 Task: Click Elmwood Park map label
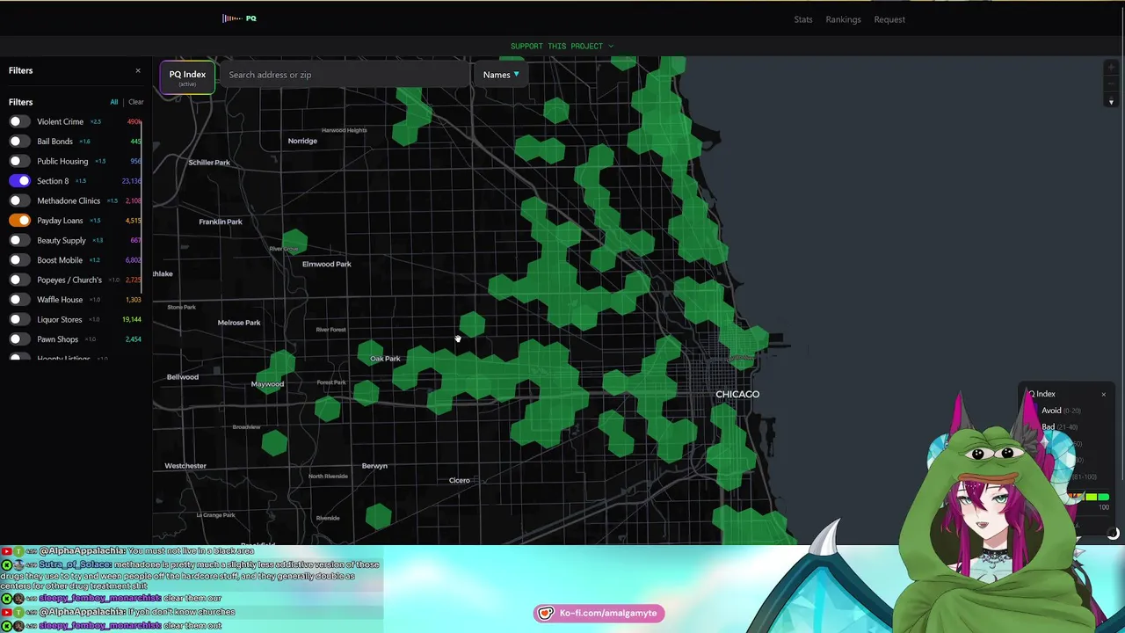click(327, 264)
